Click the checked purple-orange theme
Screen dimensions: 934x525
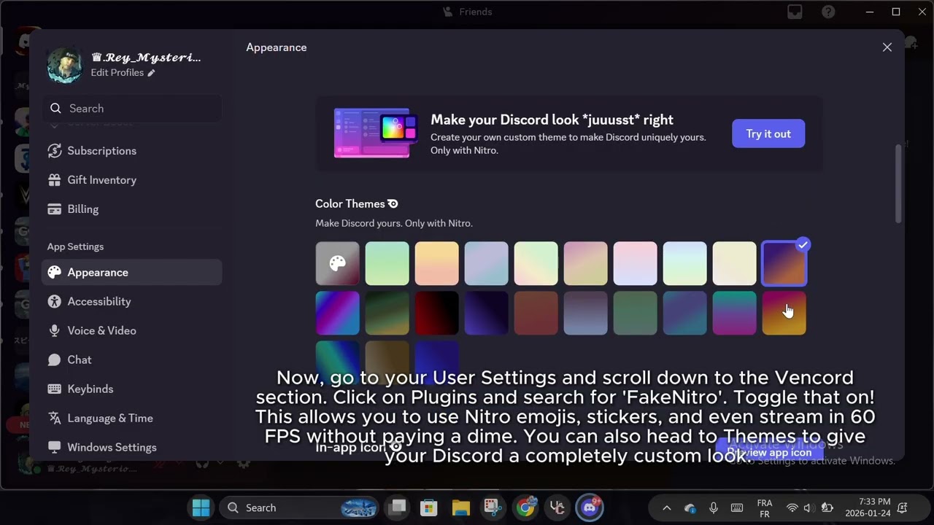[784, 264]
